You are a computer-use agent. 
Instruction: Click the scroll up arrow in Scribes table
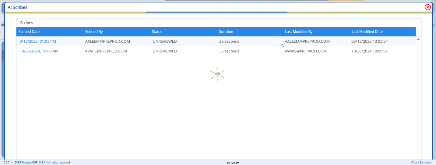click(418, 39)
